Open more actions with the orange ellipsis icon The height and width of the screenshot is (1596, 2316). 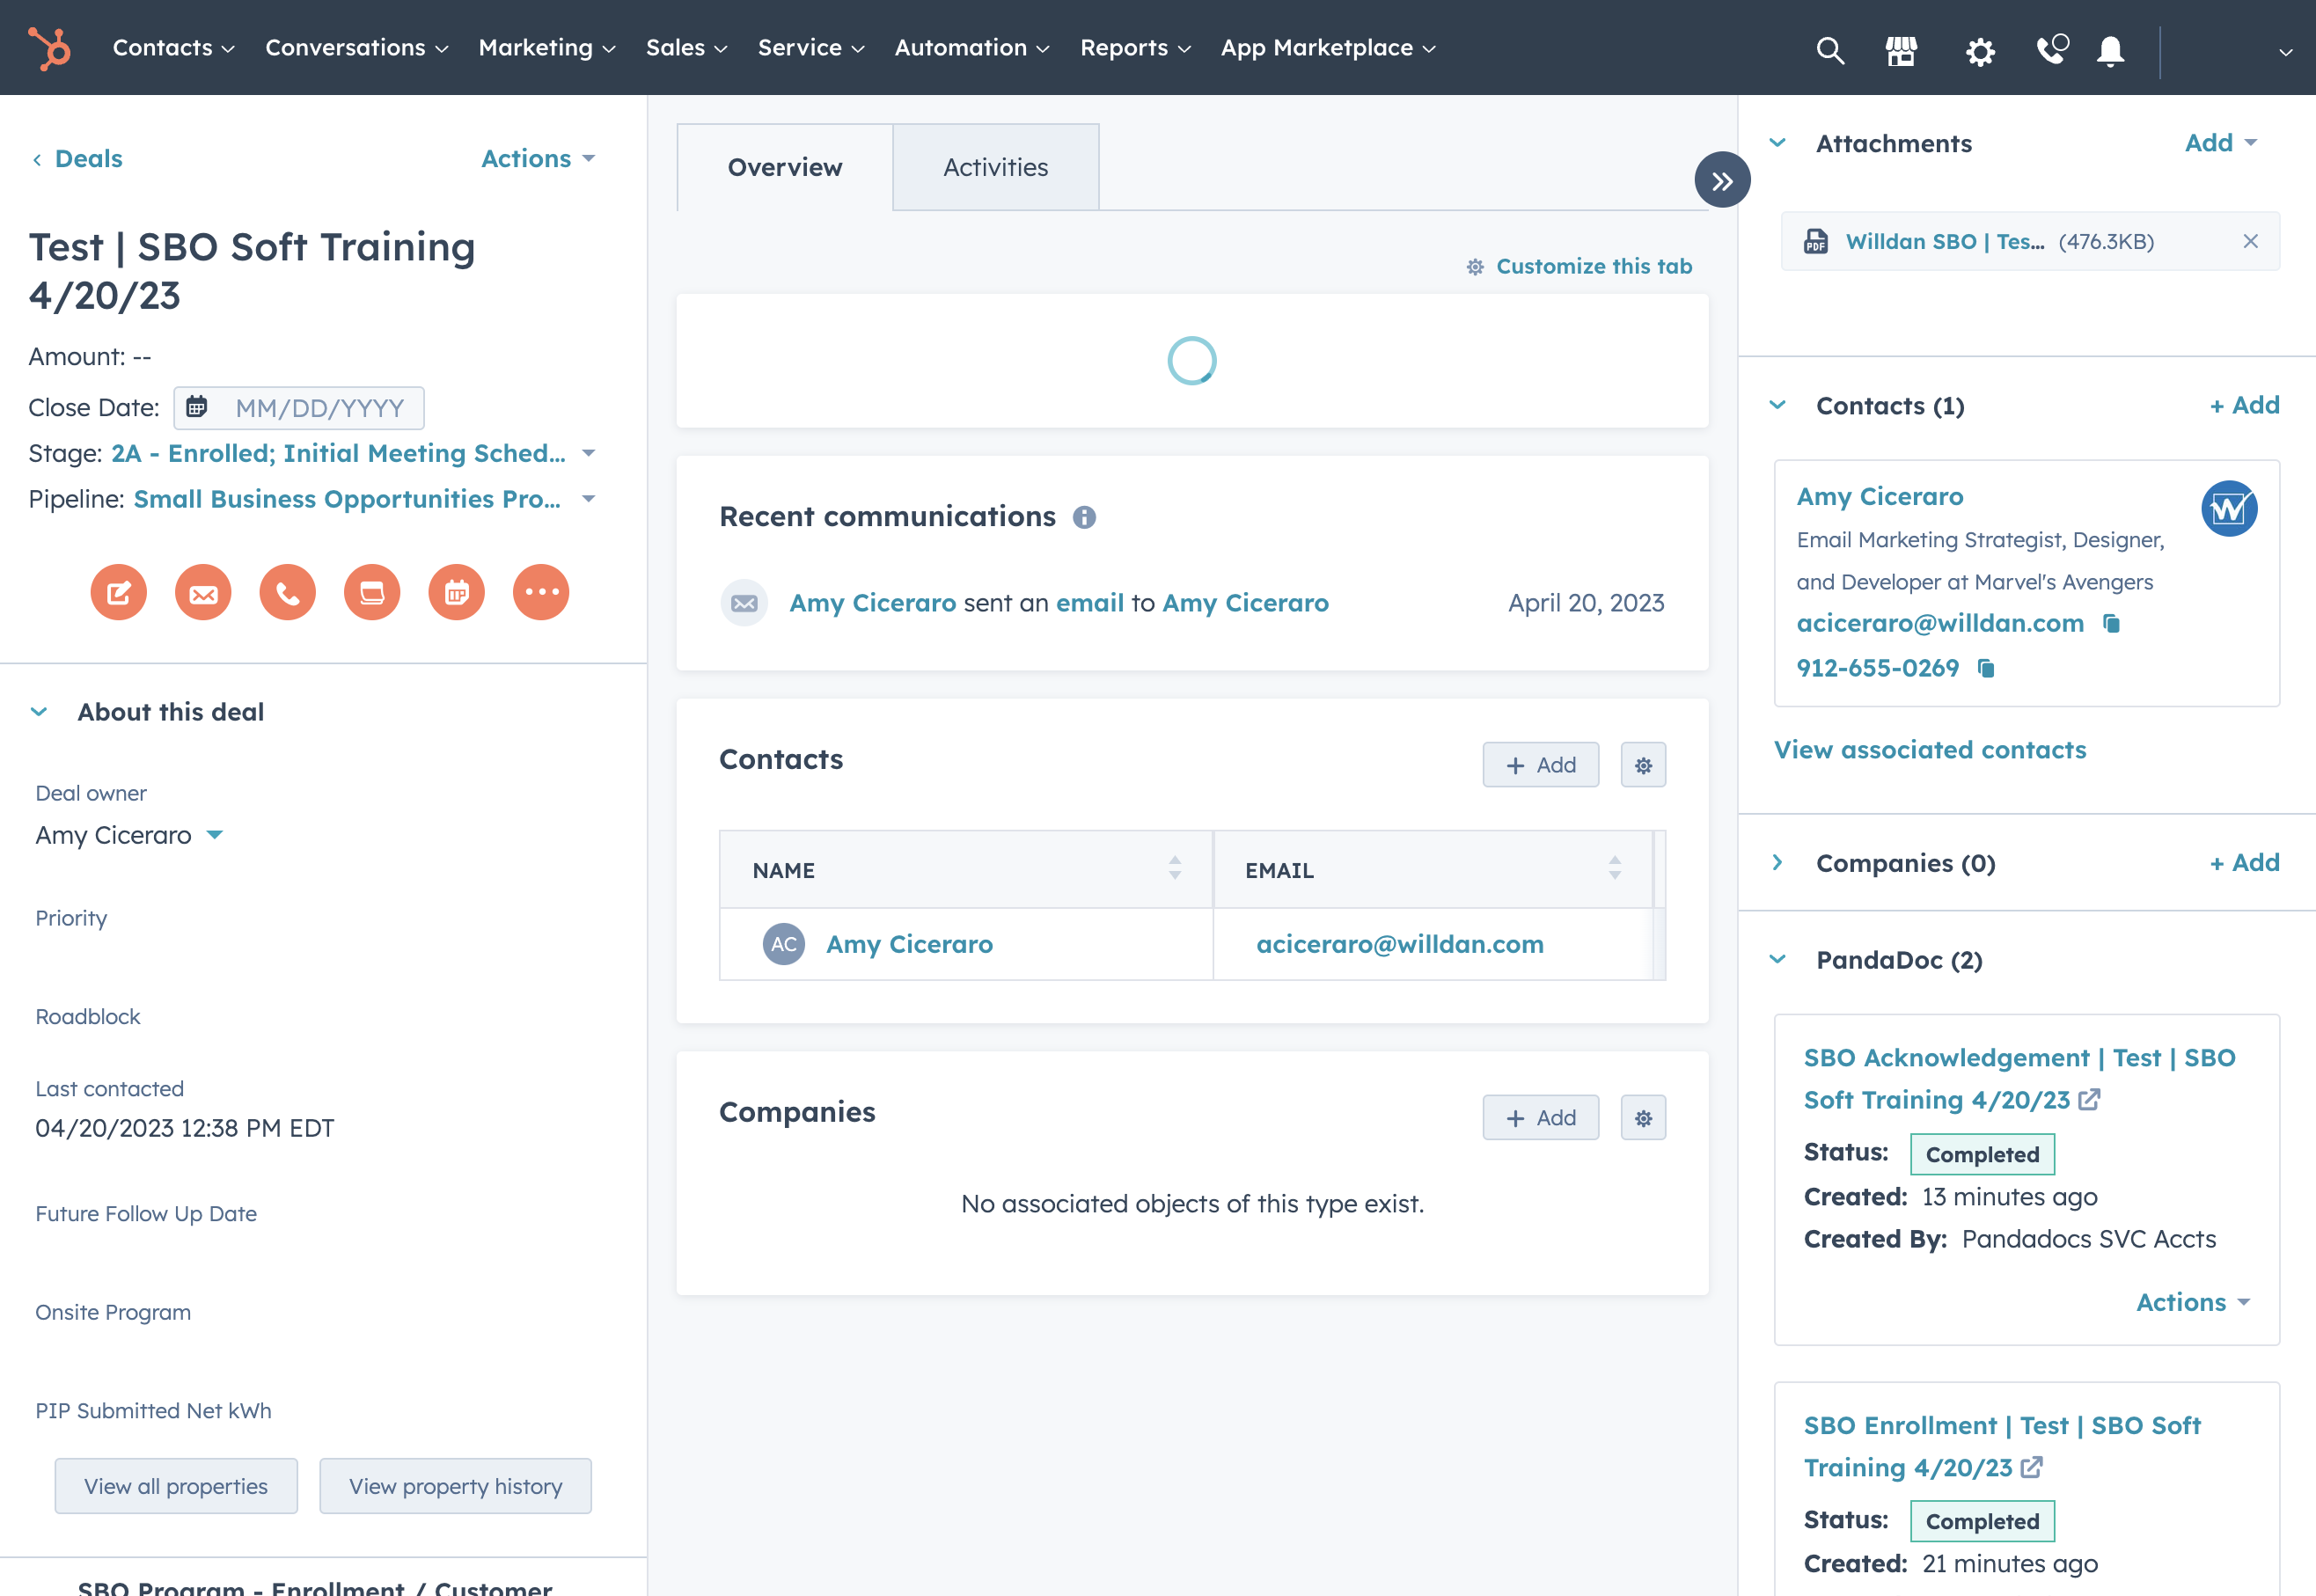coord(541,592)
